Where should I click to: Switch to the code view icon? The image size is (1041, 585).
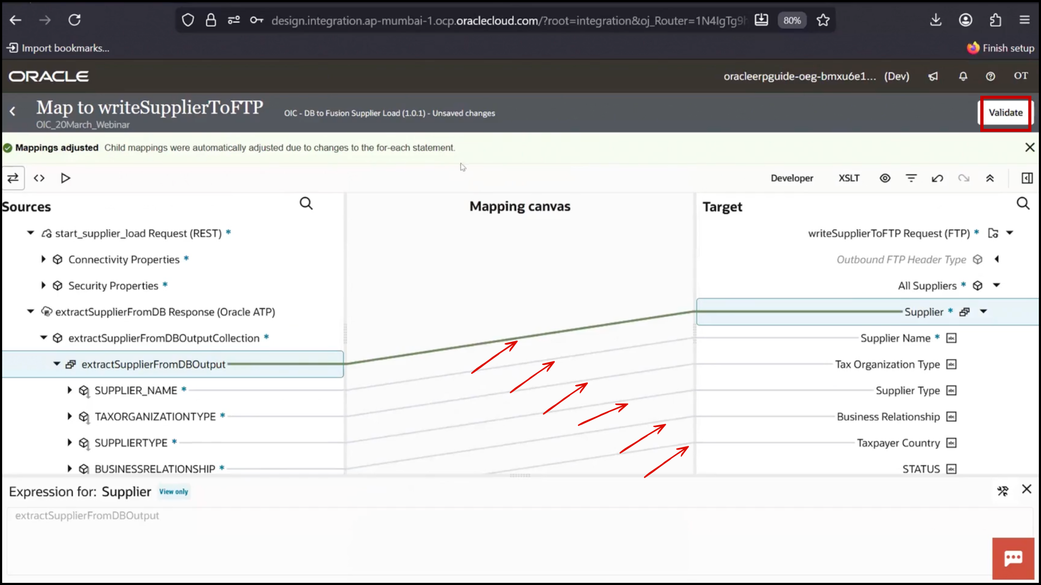coord(39,178)
